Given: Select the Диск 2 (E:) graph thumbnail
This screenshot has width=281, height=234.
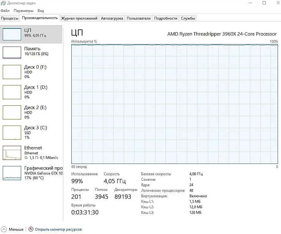Looking at the screenshot, I should [12, 112].
